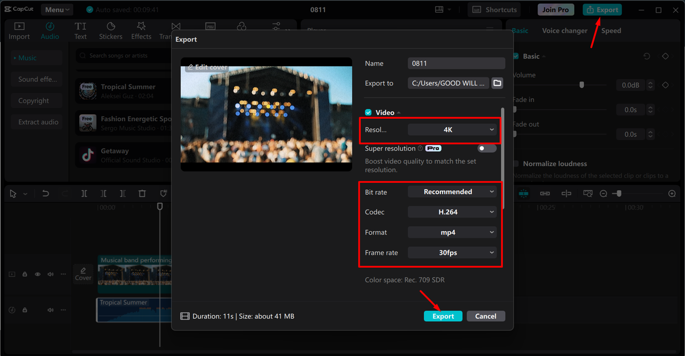Toggle the Basic checkbox in audio panel
This screenshot has height=356, width=685.
pos(516,56)
